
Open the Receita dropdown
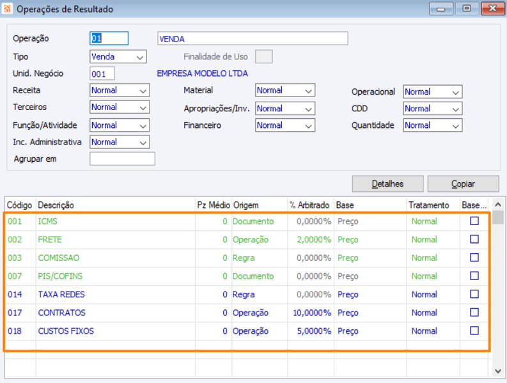coord(120,90)
